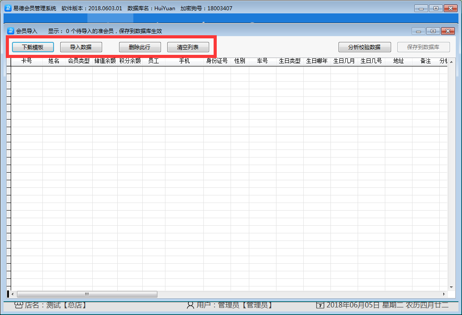This screenshot has height=315, width=462.
Task: Select the 身份证号 column header
Action: point(217,61)
